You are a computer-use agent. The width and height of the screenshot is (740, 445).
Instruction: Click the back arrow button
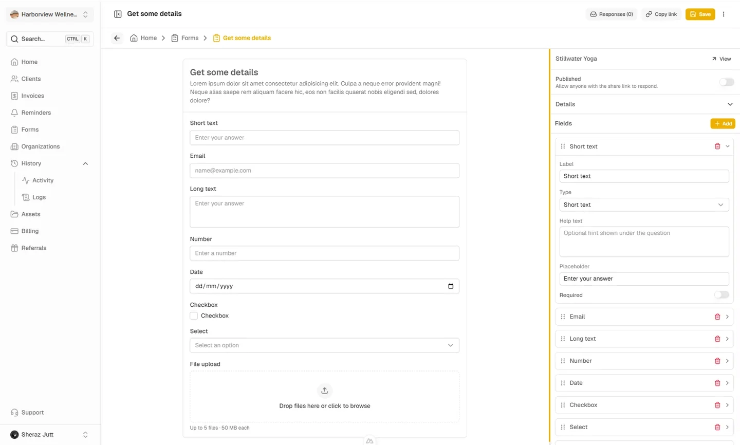click(117, 38)
